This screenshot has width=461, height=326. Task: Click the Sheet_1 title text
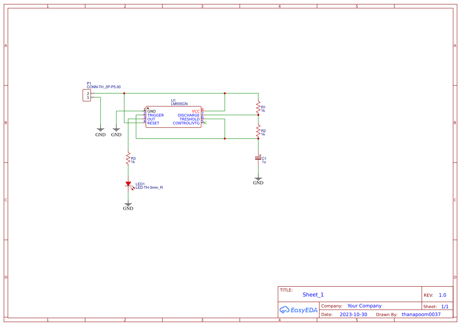(x=313, y=294)
